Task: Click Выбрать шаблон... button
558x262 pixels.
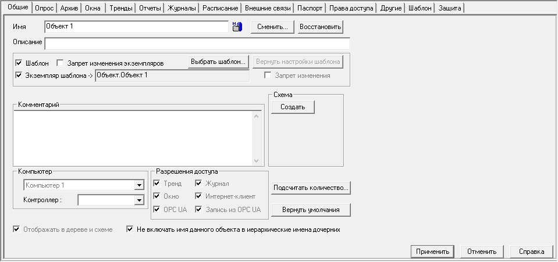Action: [x=218, y=62]
